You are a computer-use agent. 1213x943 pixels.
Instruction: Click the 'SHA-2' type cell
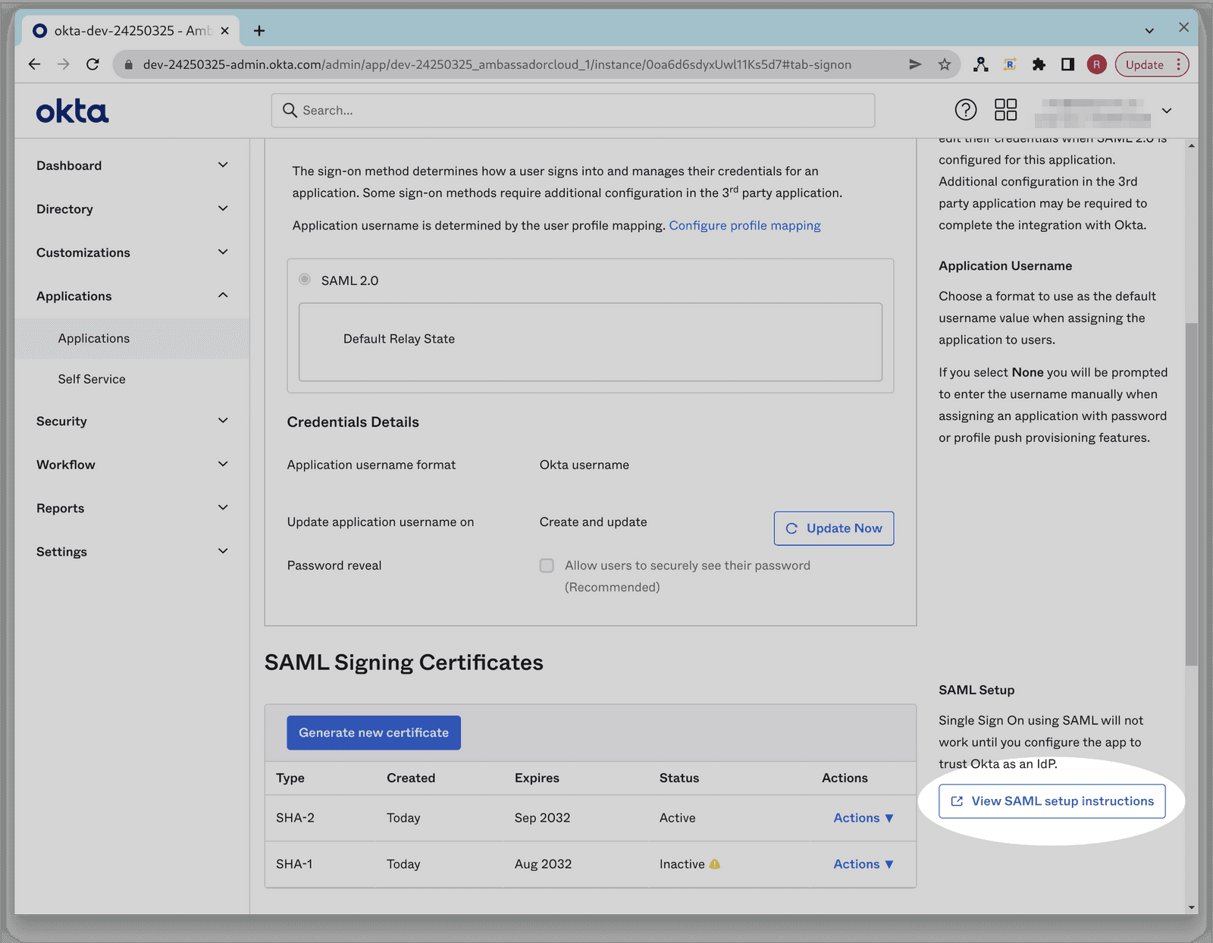(x=295, y=818)
